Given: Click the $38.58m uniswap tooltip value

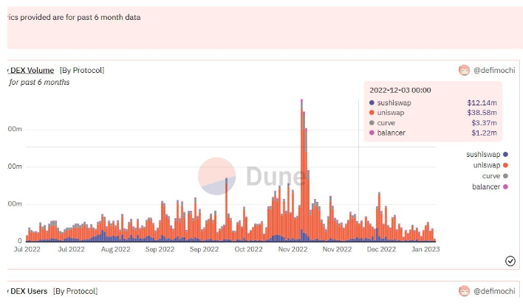Looking at the screenshot, I should 482,113.
